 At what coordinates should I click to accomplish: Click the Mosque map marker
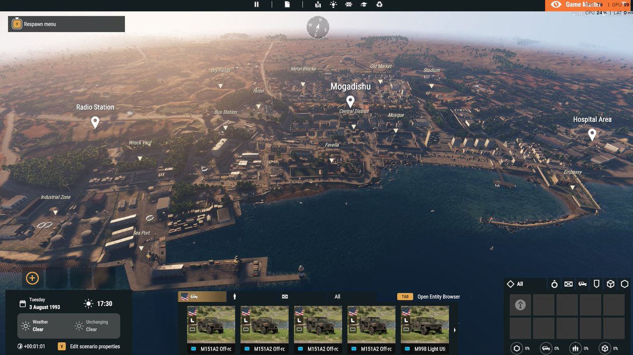point(396,130)
